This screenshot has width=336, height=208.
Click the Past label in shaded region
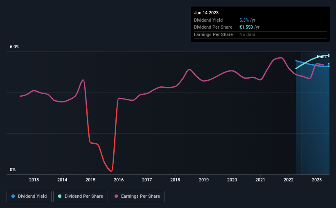click(321, 57)
